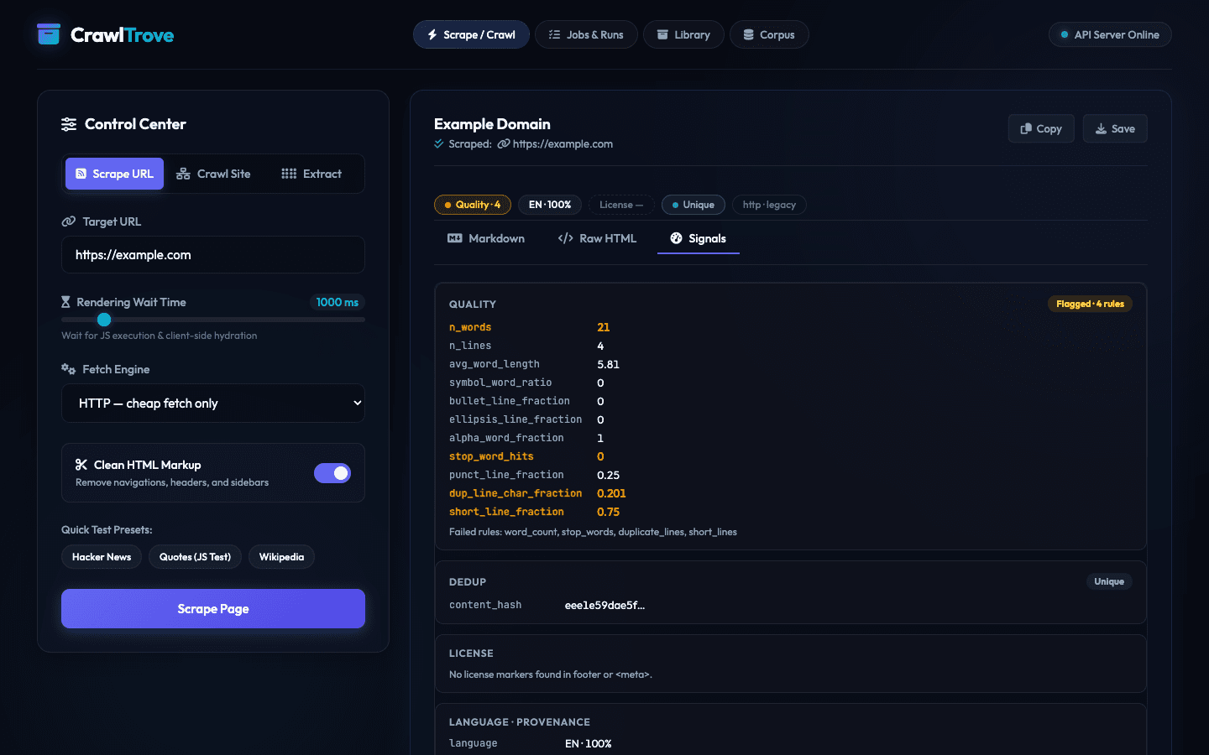Click the green API Server Online status dot
This screenshot has width=1209, height=755.
[1065, 34]
